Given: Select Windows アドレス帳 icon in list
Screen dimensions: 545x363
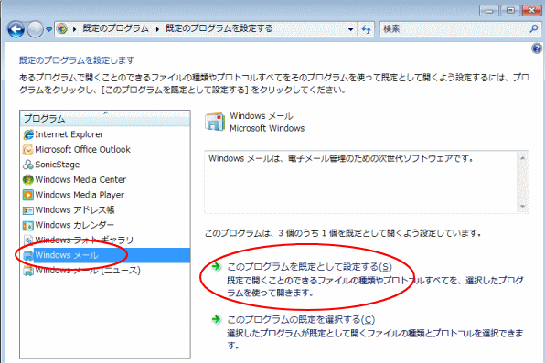Looking at the screenshot, I should click(x=27, y=210).
